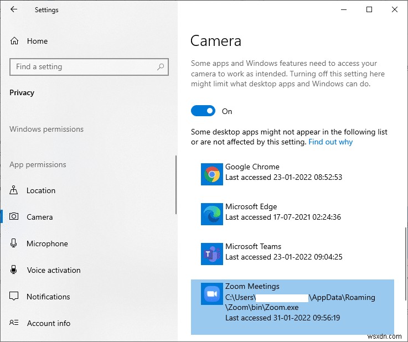Click the 'Windows permissions' section header
This screenshot has width=408, height=342.
pyautogui.click(x=47, y=129)
